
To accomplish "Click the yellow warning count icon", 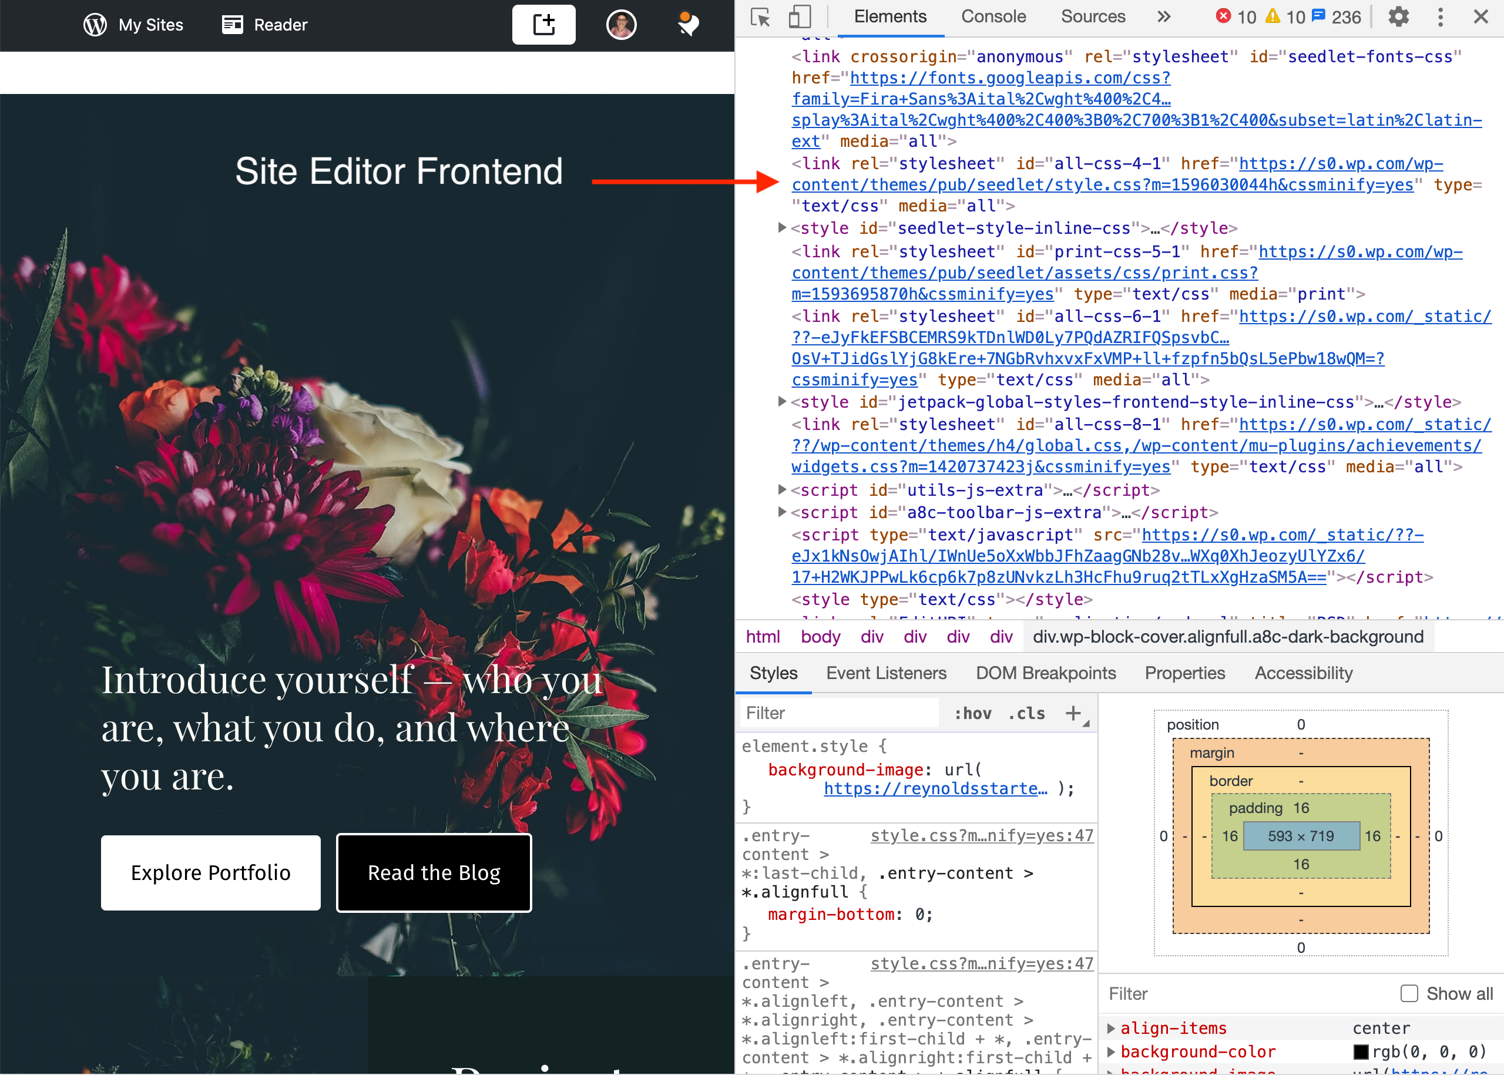I will pos(1273,15).
